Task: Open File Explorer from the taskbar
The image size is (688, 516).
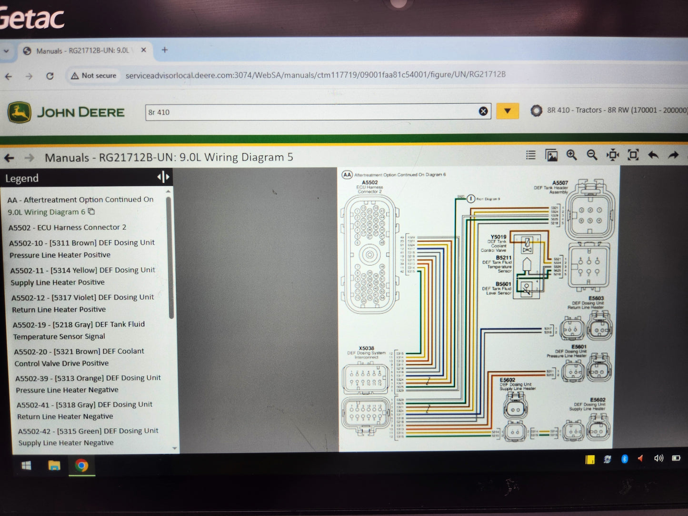Action: point(54,465)
